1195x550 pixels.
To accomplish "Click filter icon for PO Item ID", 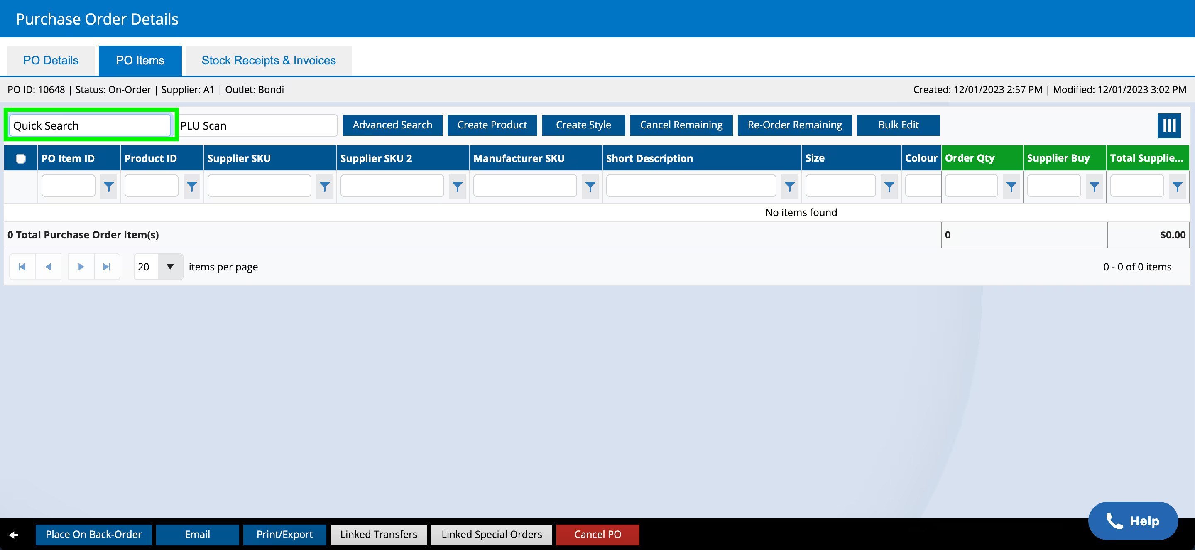I will pyautogui.click(x=108, y=187).
